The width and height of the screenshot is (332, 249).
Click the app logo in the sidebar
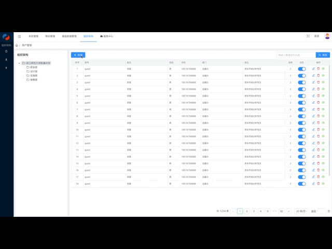(x=6, y=37)
